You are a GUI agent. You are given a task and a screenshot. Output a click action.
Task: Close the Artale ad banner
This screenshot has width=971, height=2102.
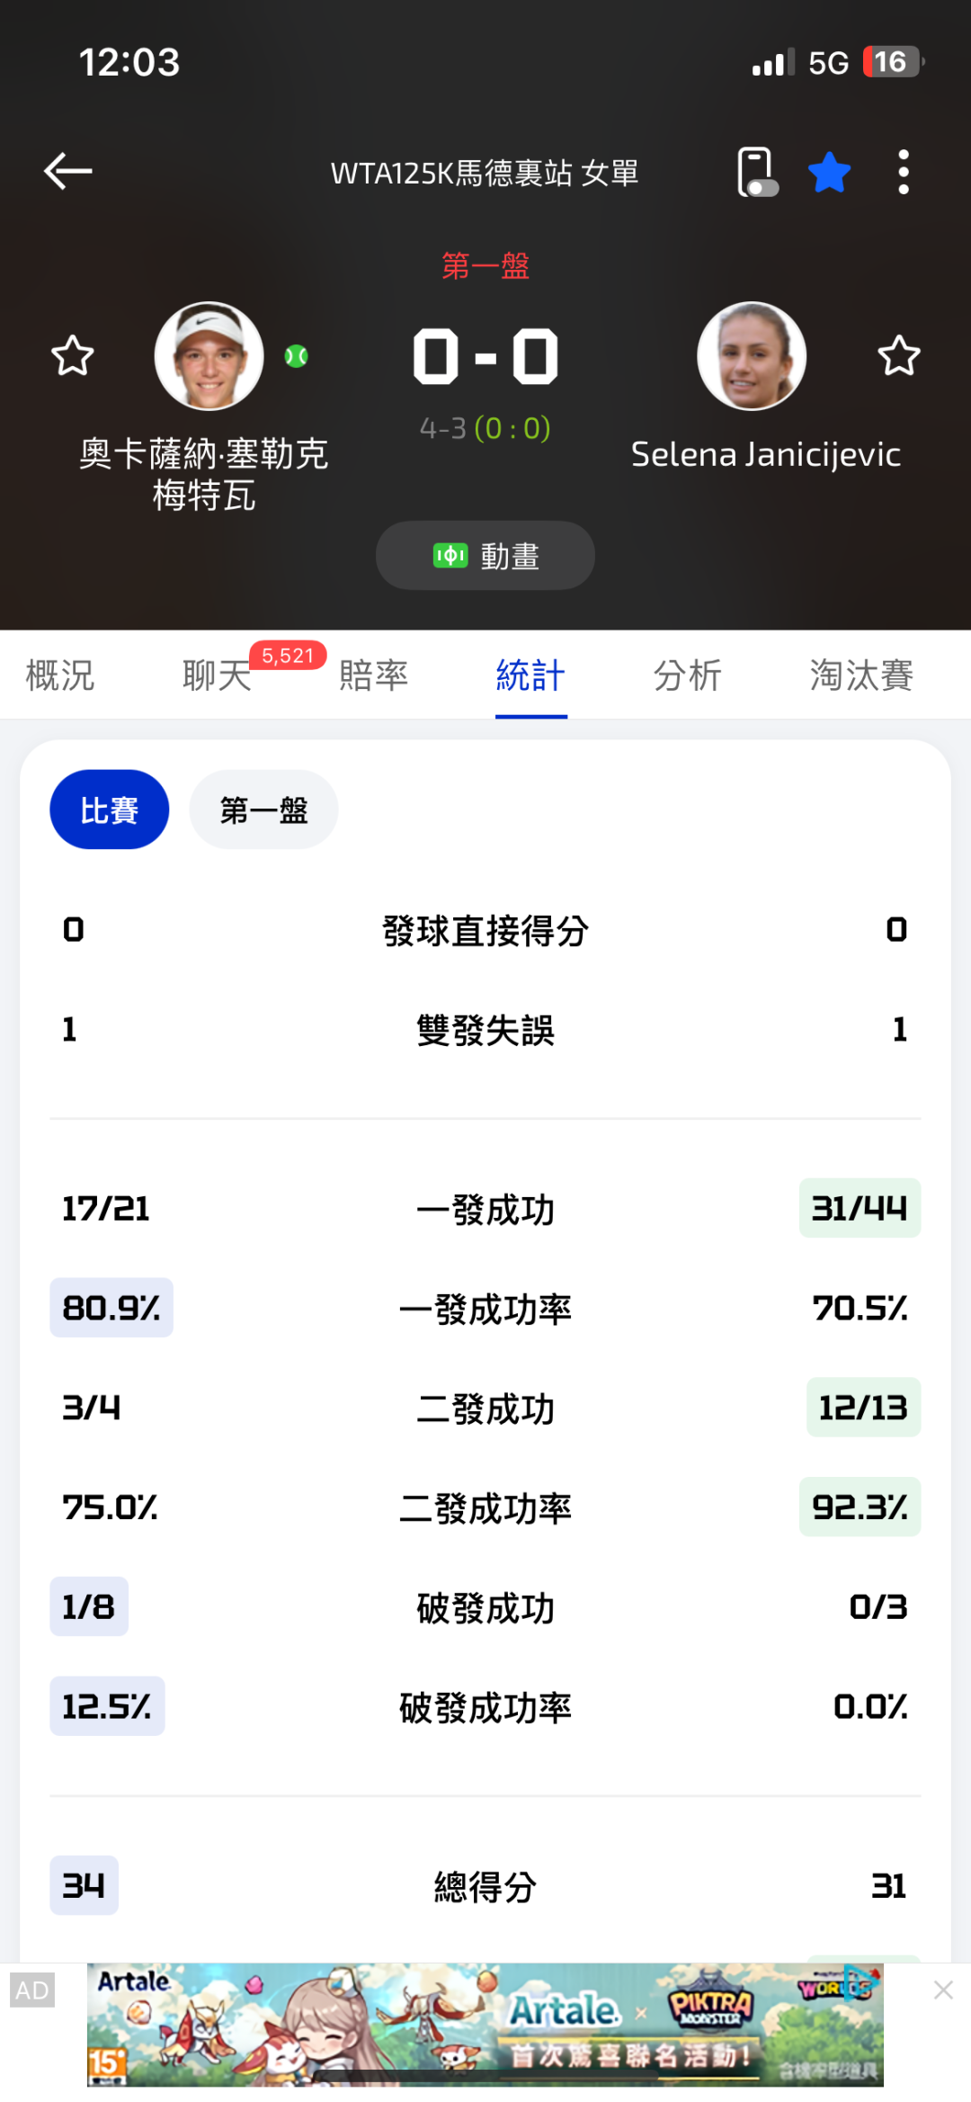(943, 1990)
